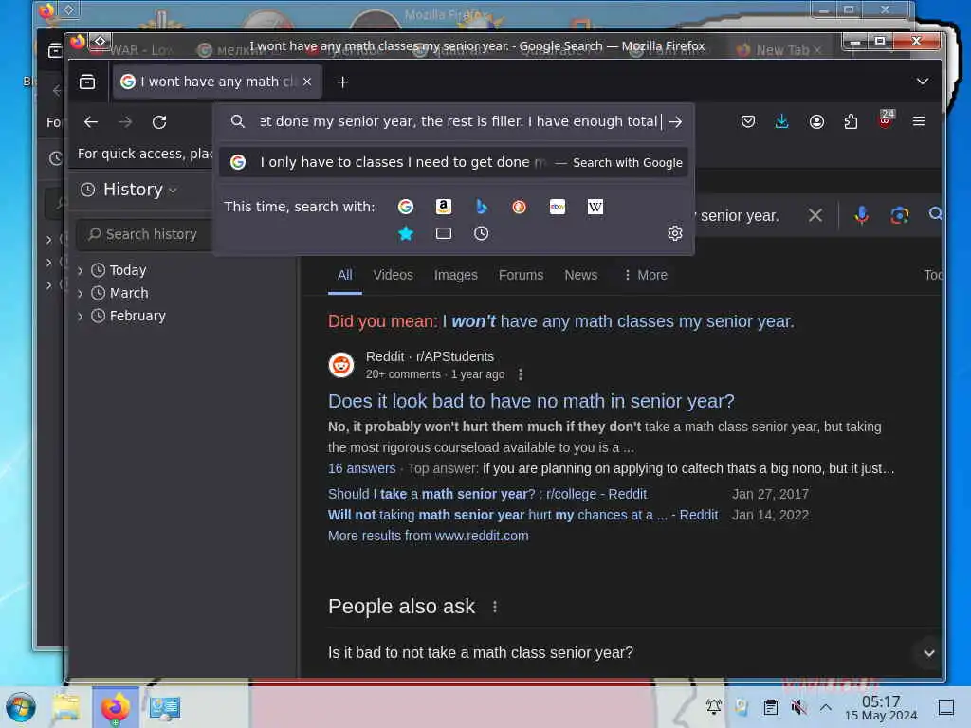Expand the February history folder
971x728 pixels.
(81, 317)
